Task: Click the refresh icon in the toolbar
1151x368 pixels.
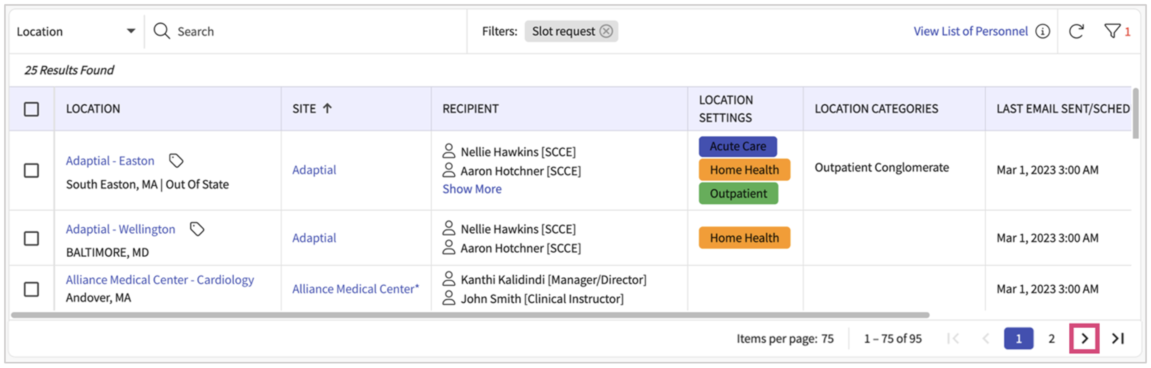Action: pyautogui.click(x=1076, y=31)
